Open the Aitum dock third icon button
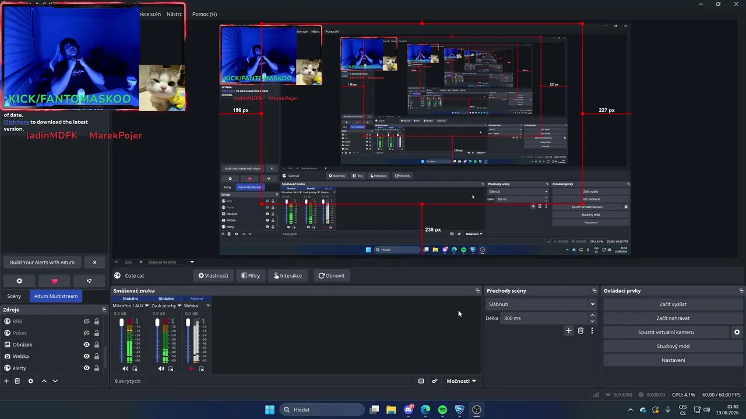 click(89, 281)
